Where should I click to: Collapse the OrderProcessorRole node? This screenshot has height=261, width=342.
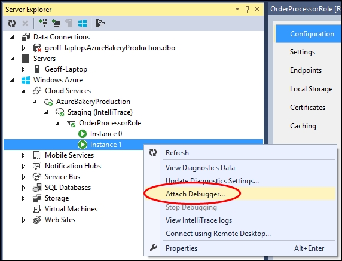click(57, 123)
